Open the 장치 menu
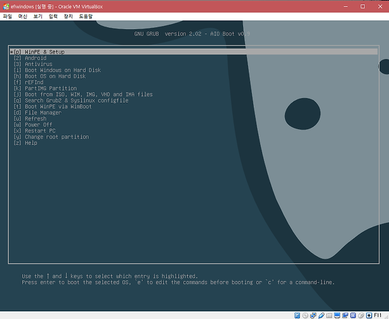Viewport: 389px width, 319px height. pyautogui.click(x=68, y=16)
